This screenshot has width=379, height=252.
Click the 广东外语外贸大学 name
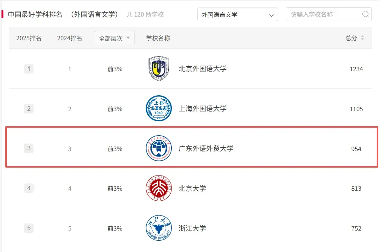[x=206, y=148]
